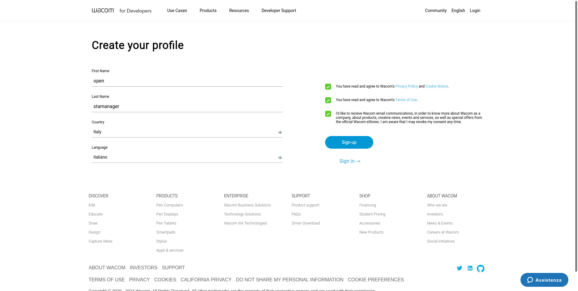Expand the Country dropdown showing Italy
The width and height of the screenshot is (578, 291).
pos(187,132)
